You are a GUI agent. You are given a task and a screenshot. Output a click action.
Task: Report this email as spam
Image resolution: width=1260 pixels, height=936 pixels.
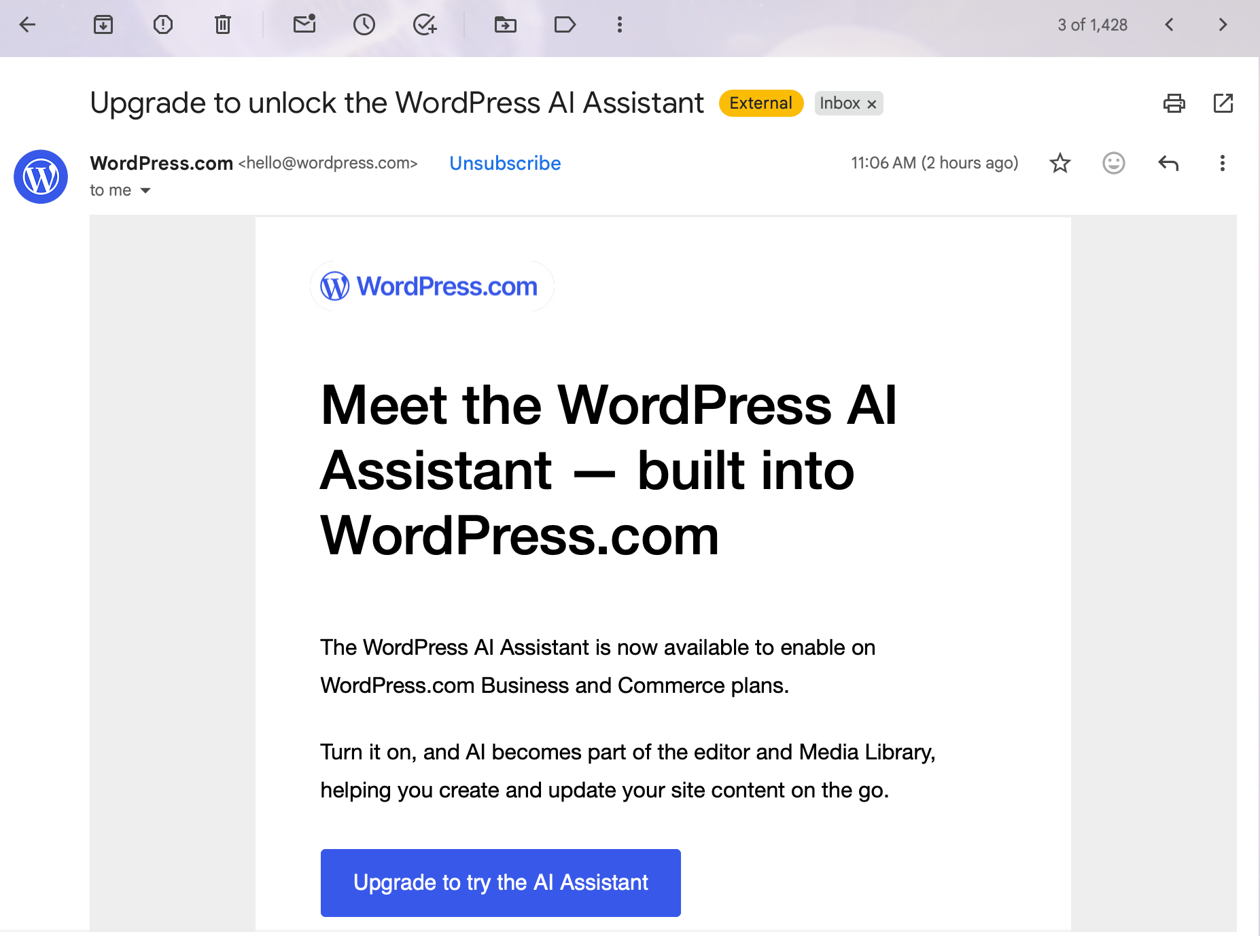click(x=163, y=25)
